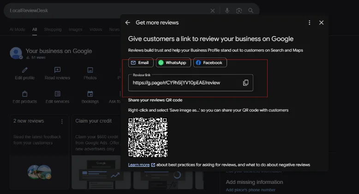This screenshot has width=359, height=194.
Task: Click the reviews QR code image
Action: (x=148, y=137)
